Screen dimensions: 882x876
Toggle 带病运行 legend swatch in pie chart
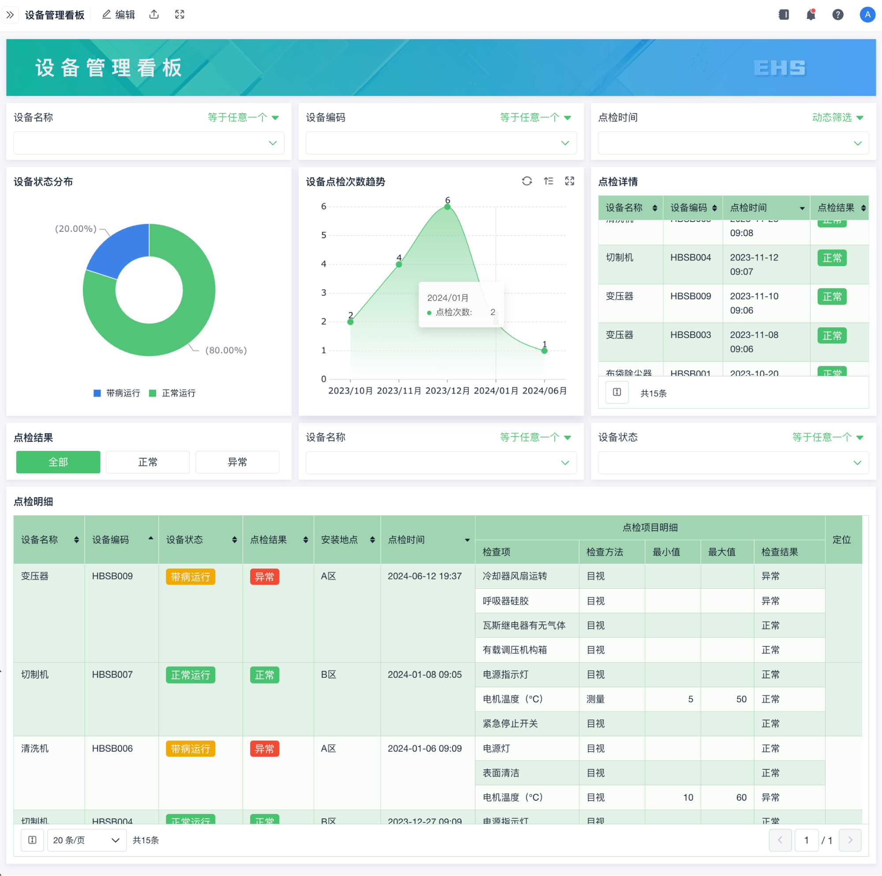point(97,393)
